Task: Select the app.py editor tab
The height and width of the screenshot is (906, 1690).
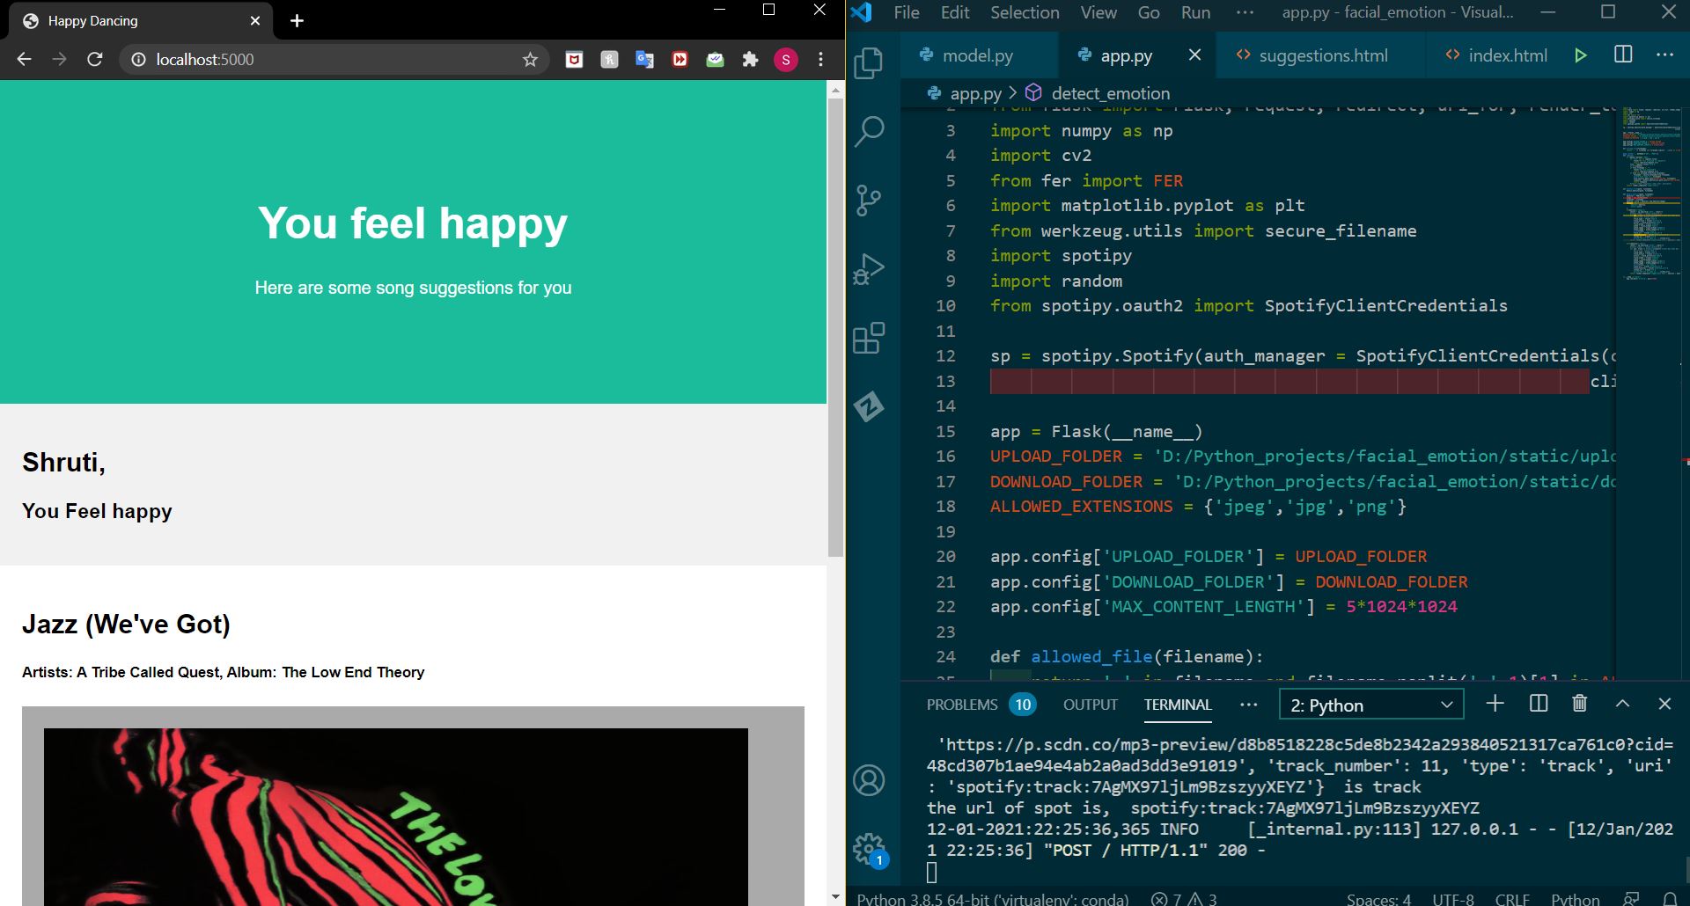Action: [x=1126, y=55]
